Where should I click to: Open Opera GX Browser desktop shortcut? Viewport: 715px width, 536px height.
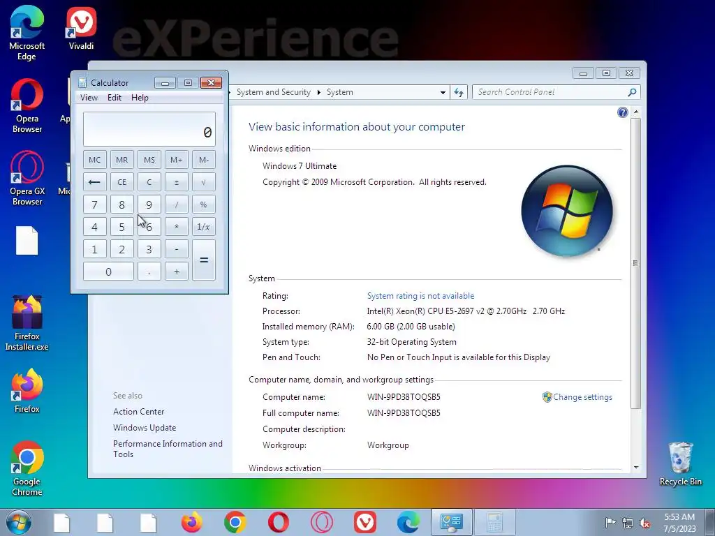(27, 178)
